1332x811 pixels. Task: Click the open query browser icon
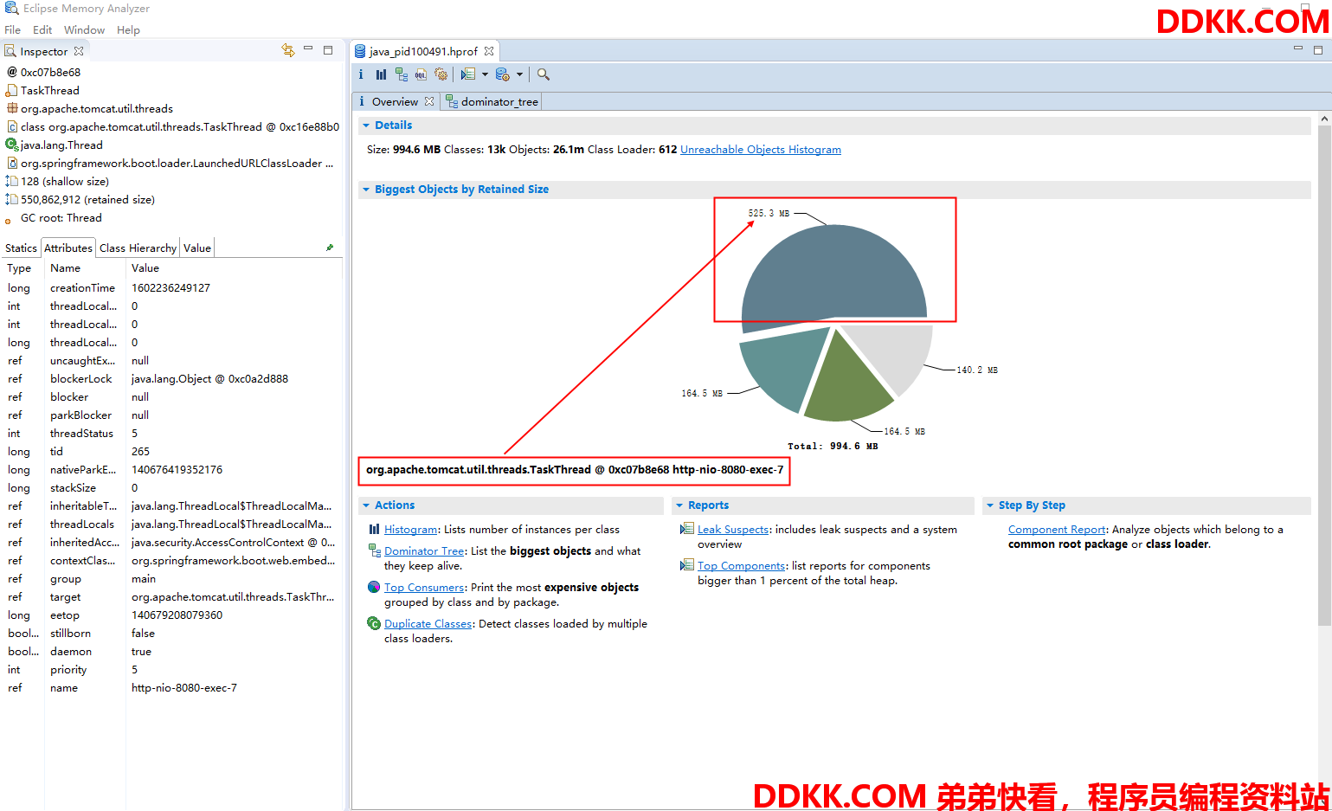[x=503, y=74]
